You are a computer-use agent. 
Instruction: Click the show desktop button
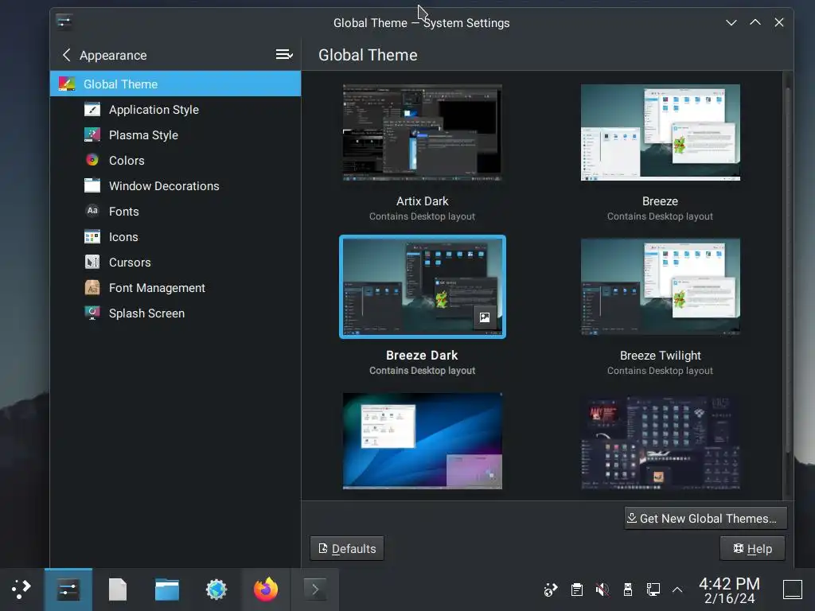tap(793, 590)
